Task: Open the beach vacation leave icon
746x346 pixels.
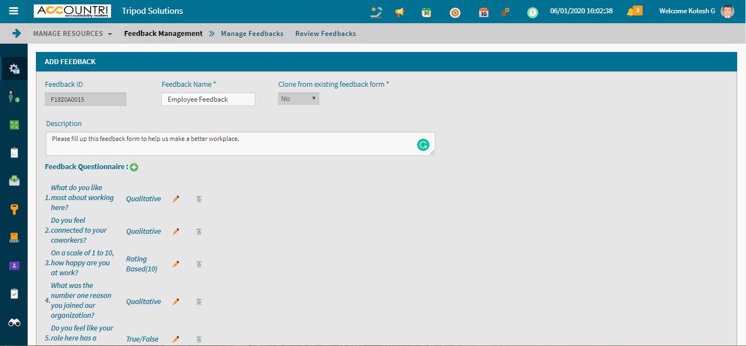Action: (377, 12)
